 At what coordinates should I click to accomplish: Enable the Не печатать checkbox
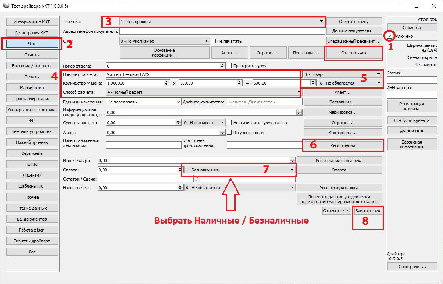[214, 41]
